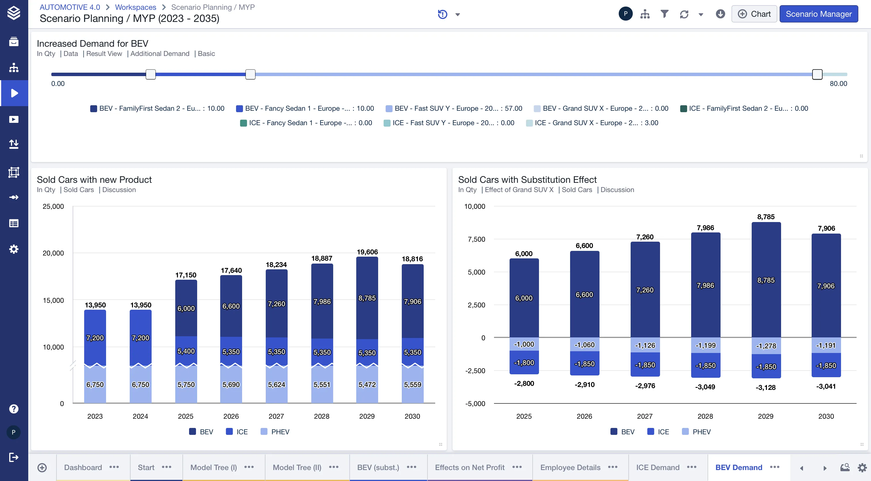This screenshot has height=481, width=871.
Task: Toggle the PHEV legend in the Substitution Effect chart
Action: (x=697, y=432)
